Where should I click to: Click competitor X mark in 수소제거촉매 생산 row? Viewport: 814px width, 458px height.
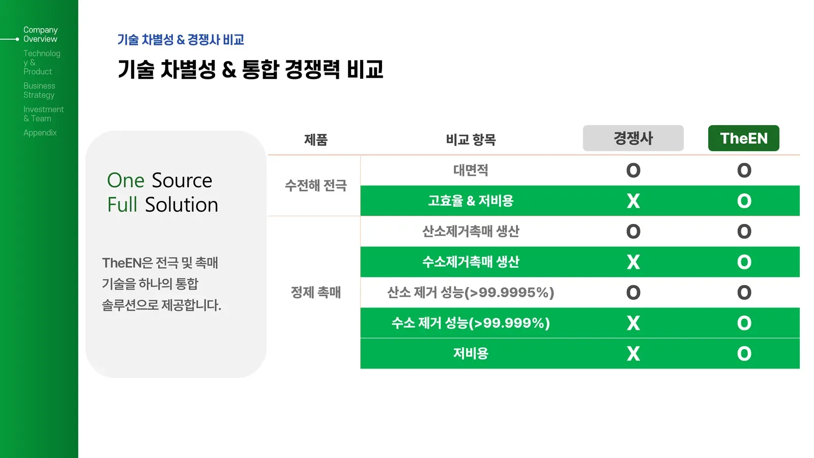tap(633, 262)
